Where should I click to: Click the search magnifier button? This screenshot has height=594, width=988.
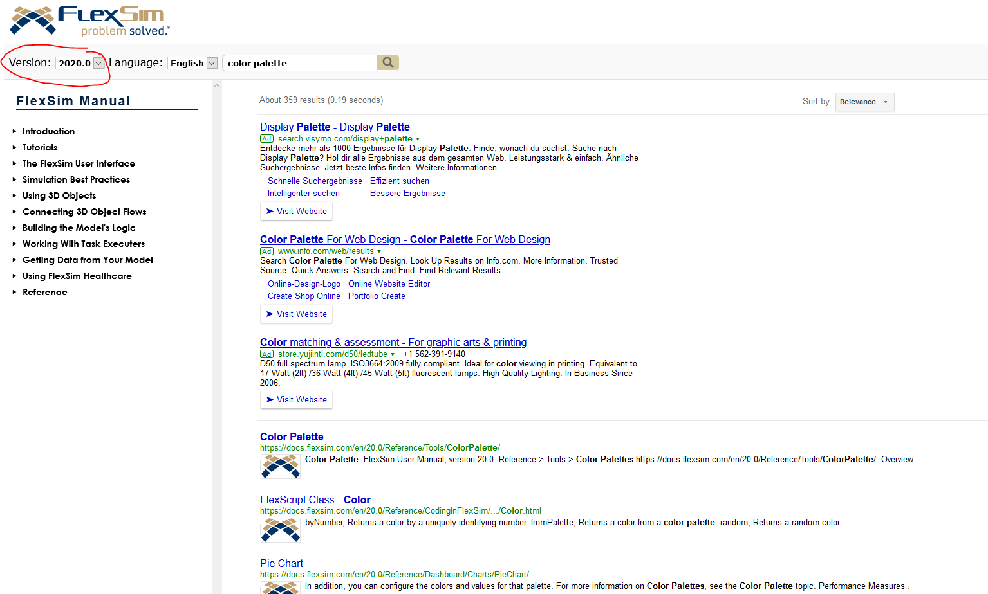tap(387, 62)
